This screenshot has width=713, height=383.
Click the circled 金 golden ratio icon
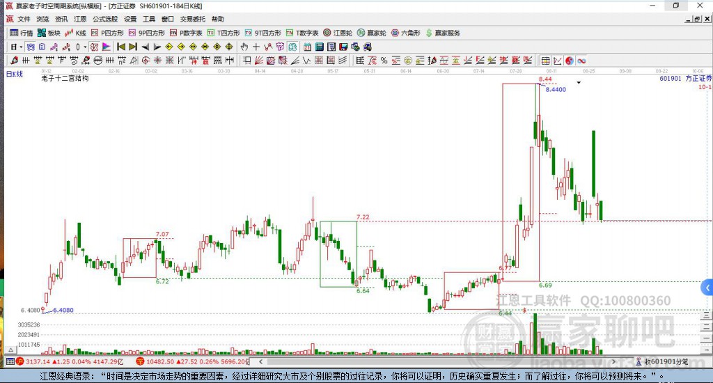[408, 61]
